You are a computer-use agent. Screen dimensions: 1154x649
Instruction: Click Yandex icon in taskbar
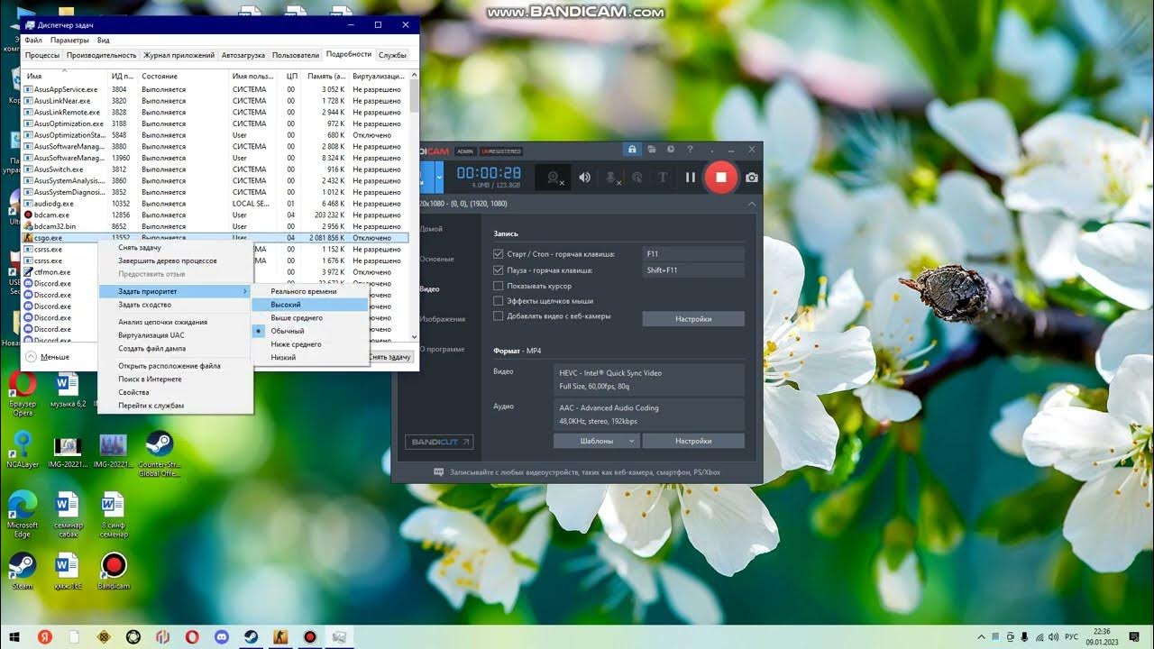[45, 636]
